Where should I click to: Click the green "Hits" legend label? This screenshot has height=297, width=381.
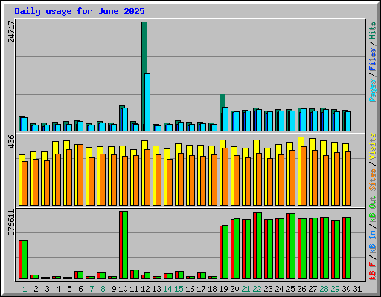click(x=373, y=30)
